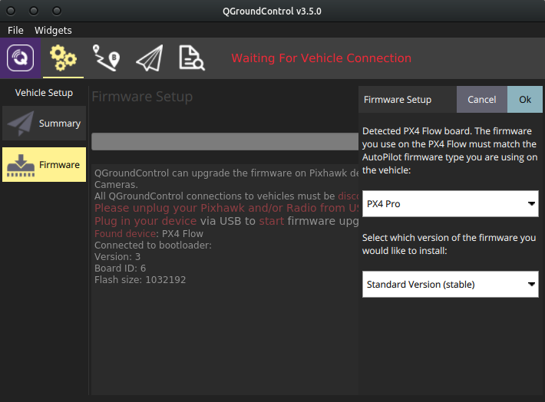This screenshot has height=402, width=545.
Task: Click the Found device: PX4 Flow line
Action: pyautogui.click(x=149, y=233)
